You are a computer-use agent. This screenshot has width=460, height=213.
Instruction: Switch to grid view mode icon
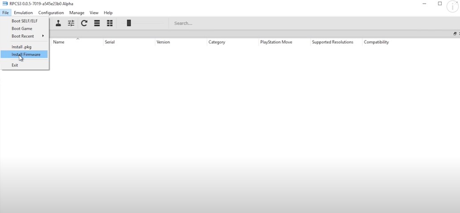point(110,23)
